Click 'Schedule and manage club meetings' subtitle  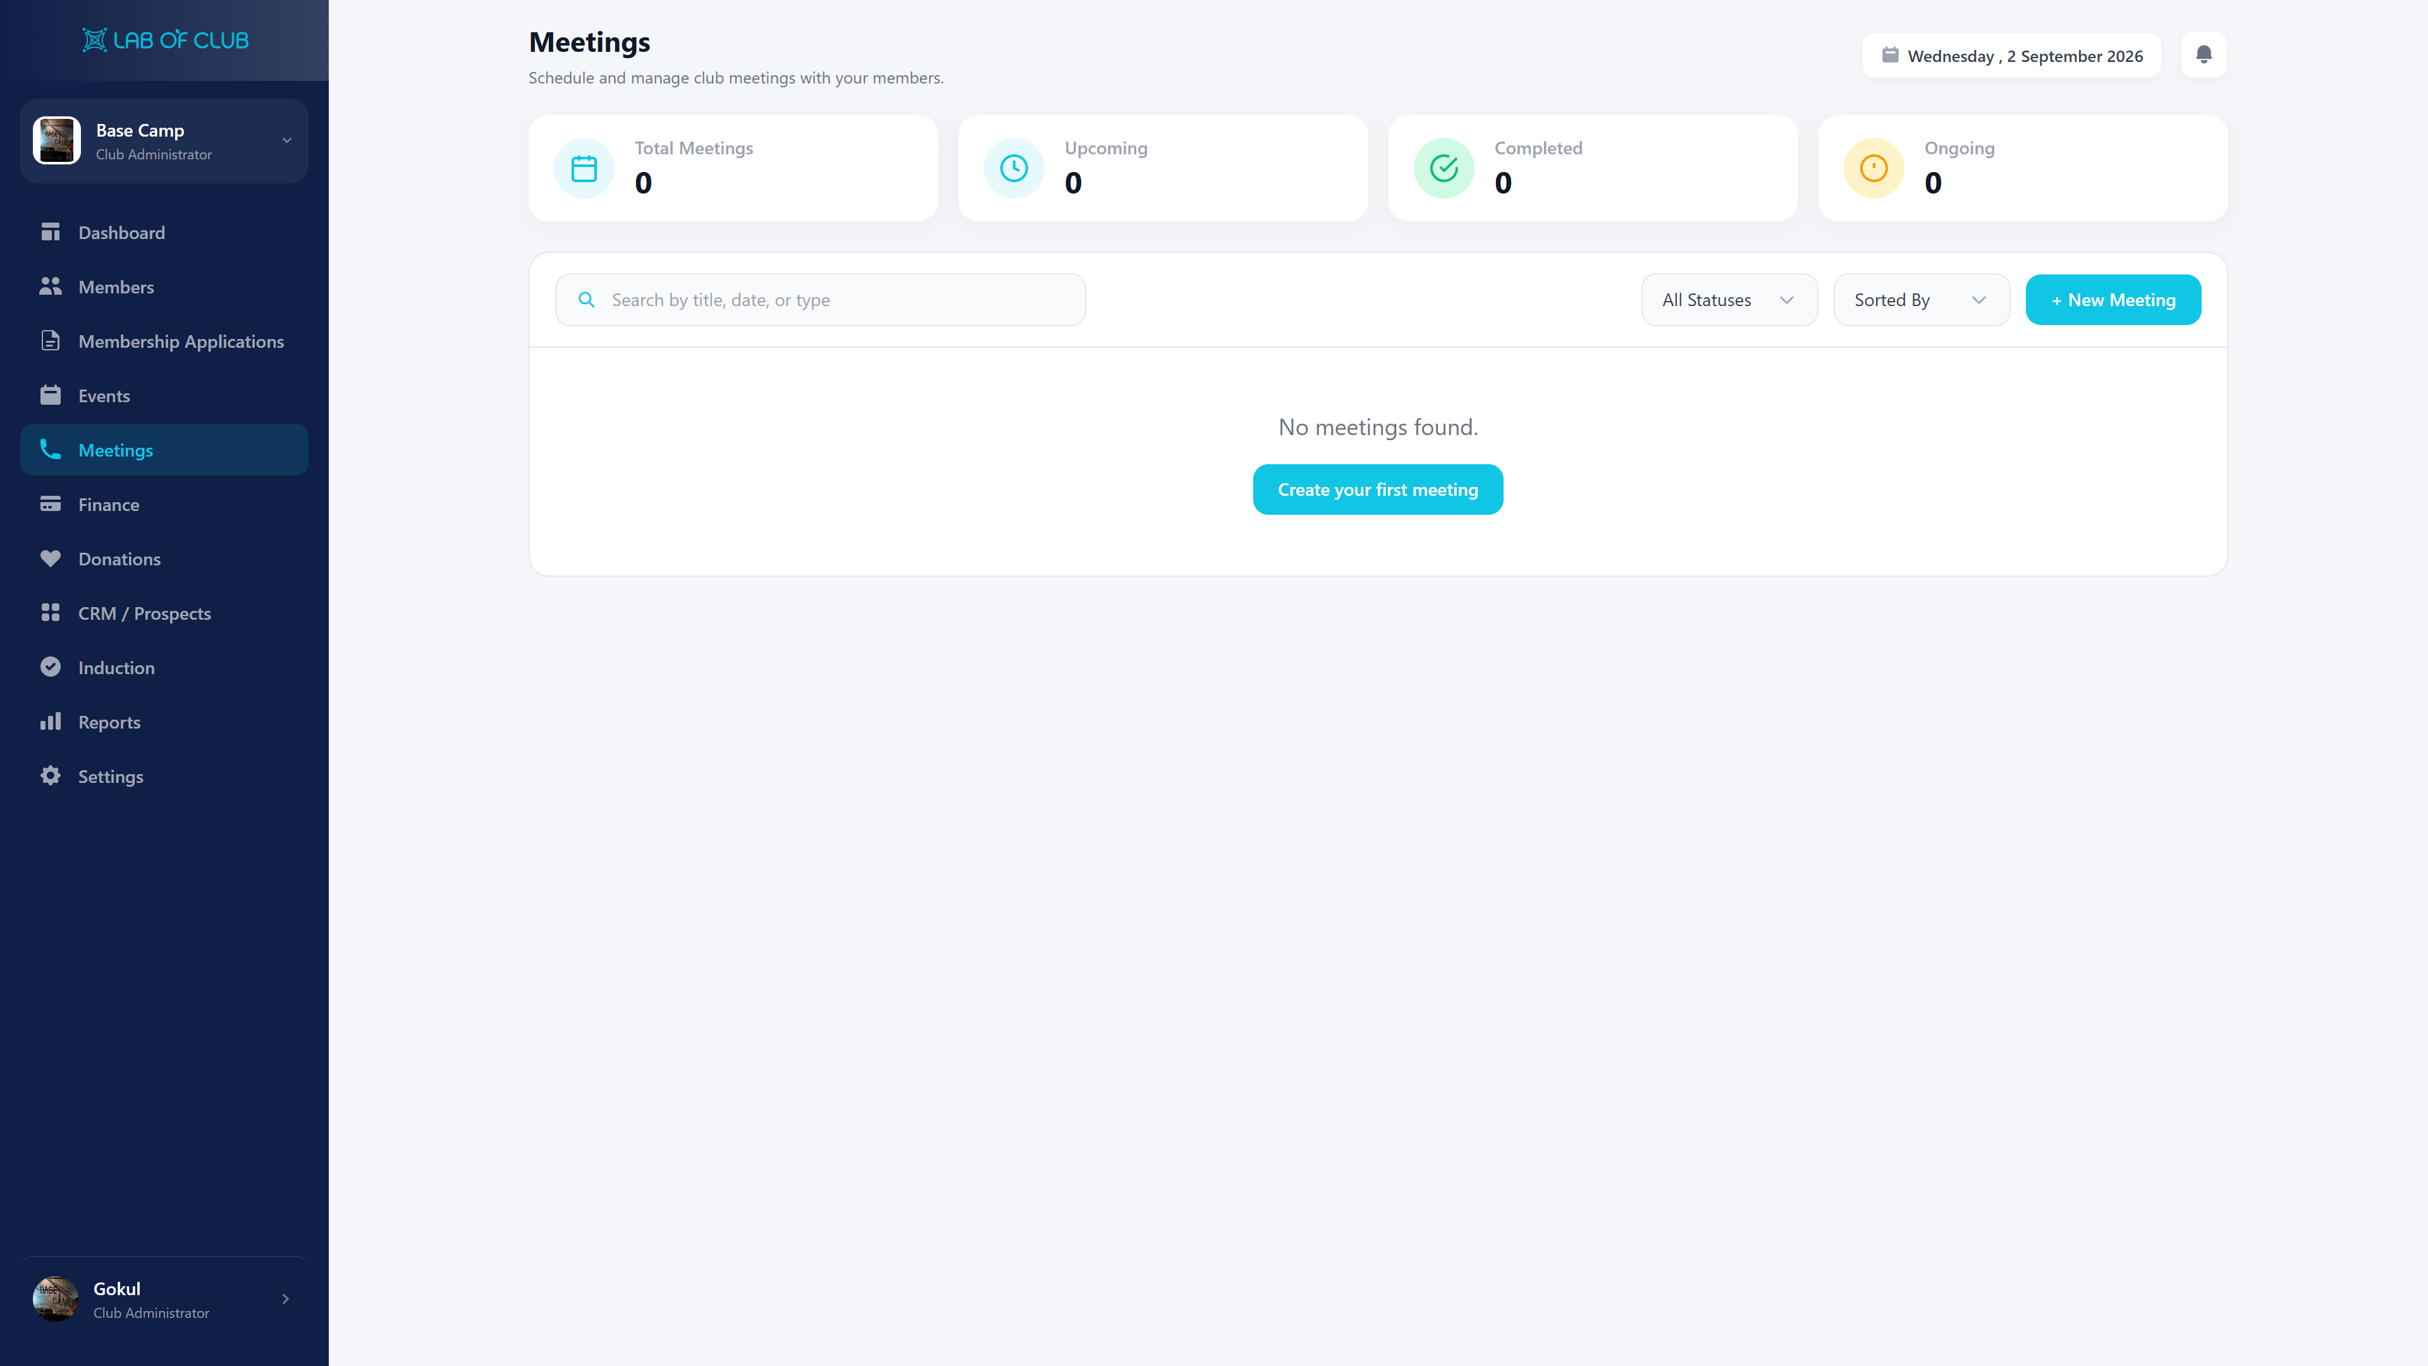[x=735, y=77]
